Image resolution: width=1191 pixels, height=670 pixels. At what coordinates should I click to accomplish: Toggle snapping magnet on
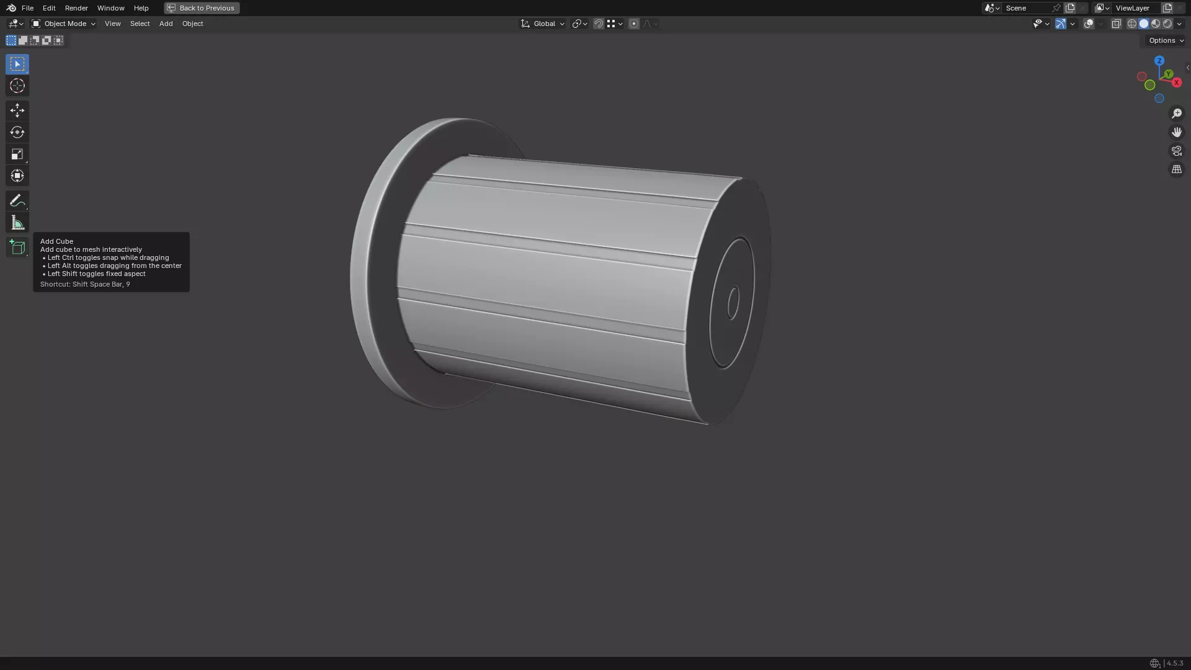[x=598, y=24]
